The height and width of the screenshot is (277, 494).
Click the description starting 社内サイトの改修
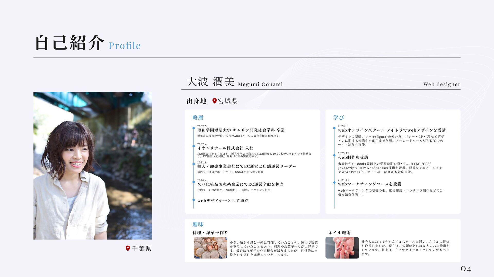(x=234, y=190)
